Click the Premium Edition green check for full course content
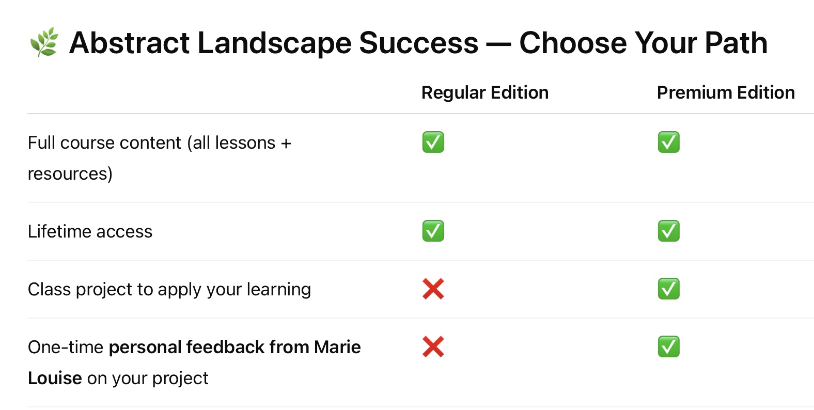This screenshot has height=410, width=814. tap(668, 142)
